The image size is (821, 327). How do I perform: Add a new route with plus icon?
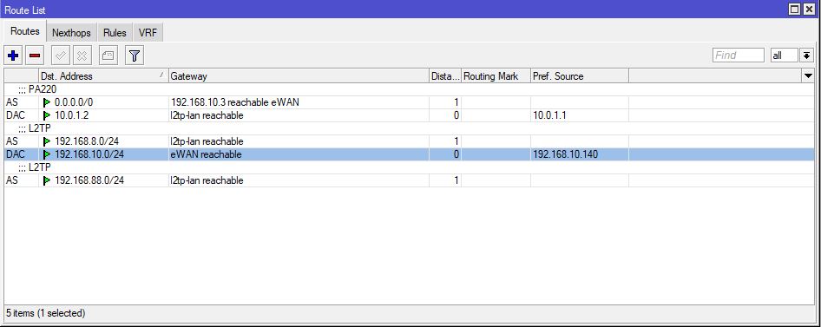coord(13,56)
